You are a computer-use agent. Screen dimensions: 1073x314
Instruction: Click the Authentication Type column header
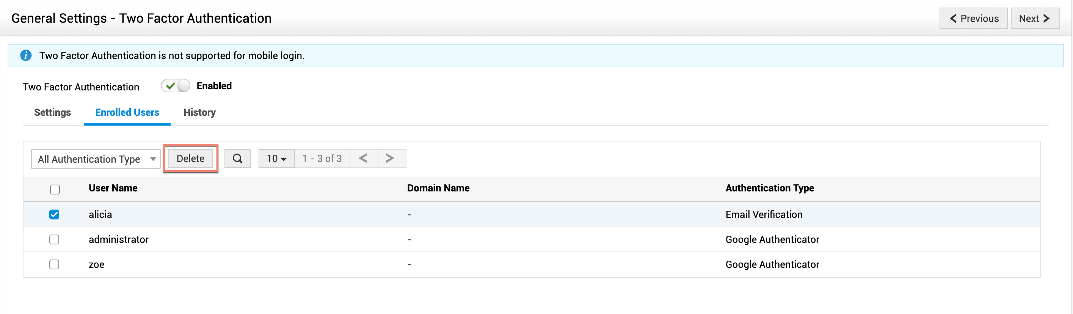[x=770, y=188]
